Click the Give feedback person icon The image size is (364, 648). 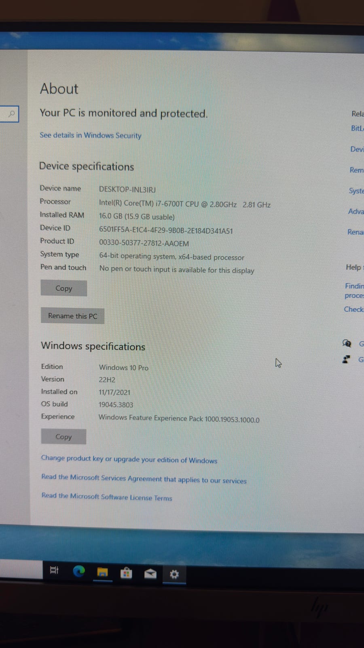[346, 359]
